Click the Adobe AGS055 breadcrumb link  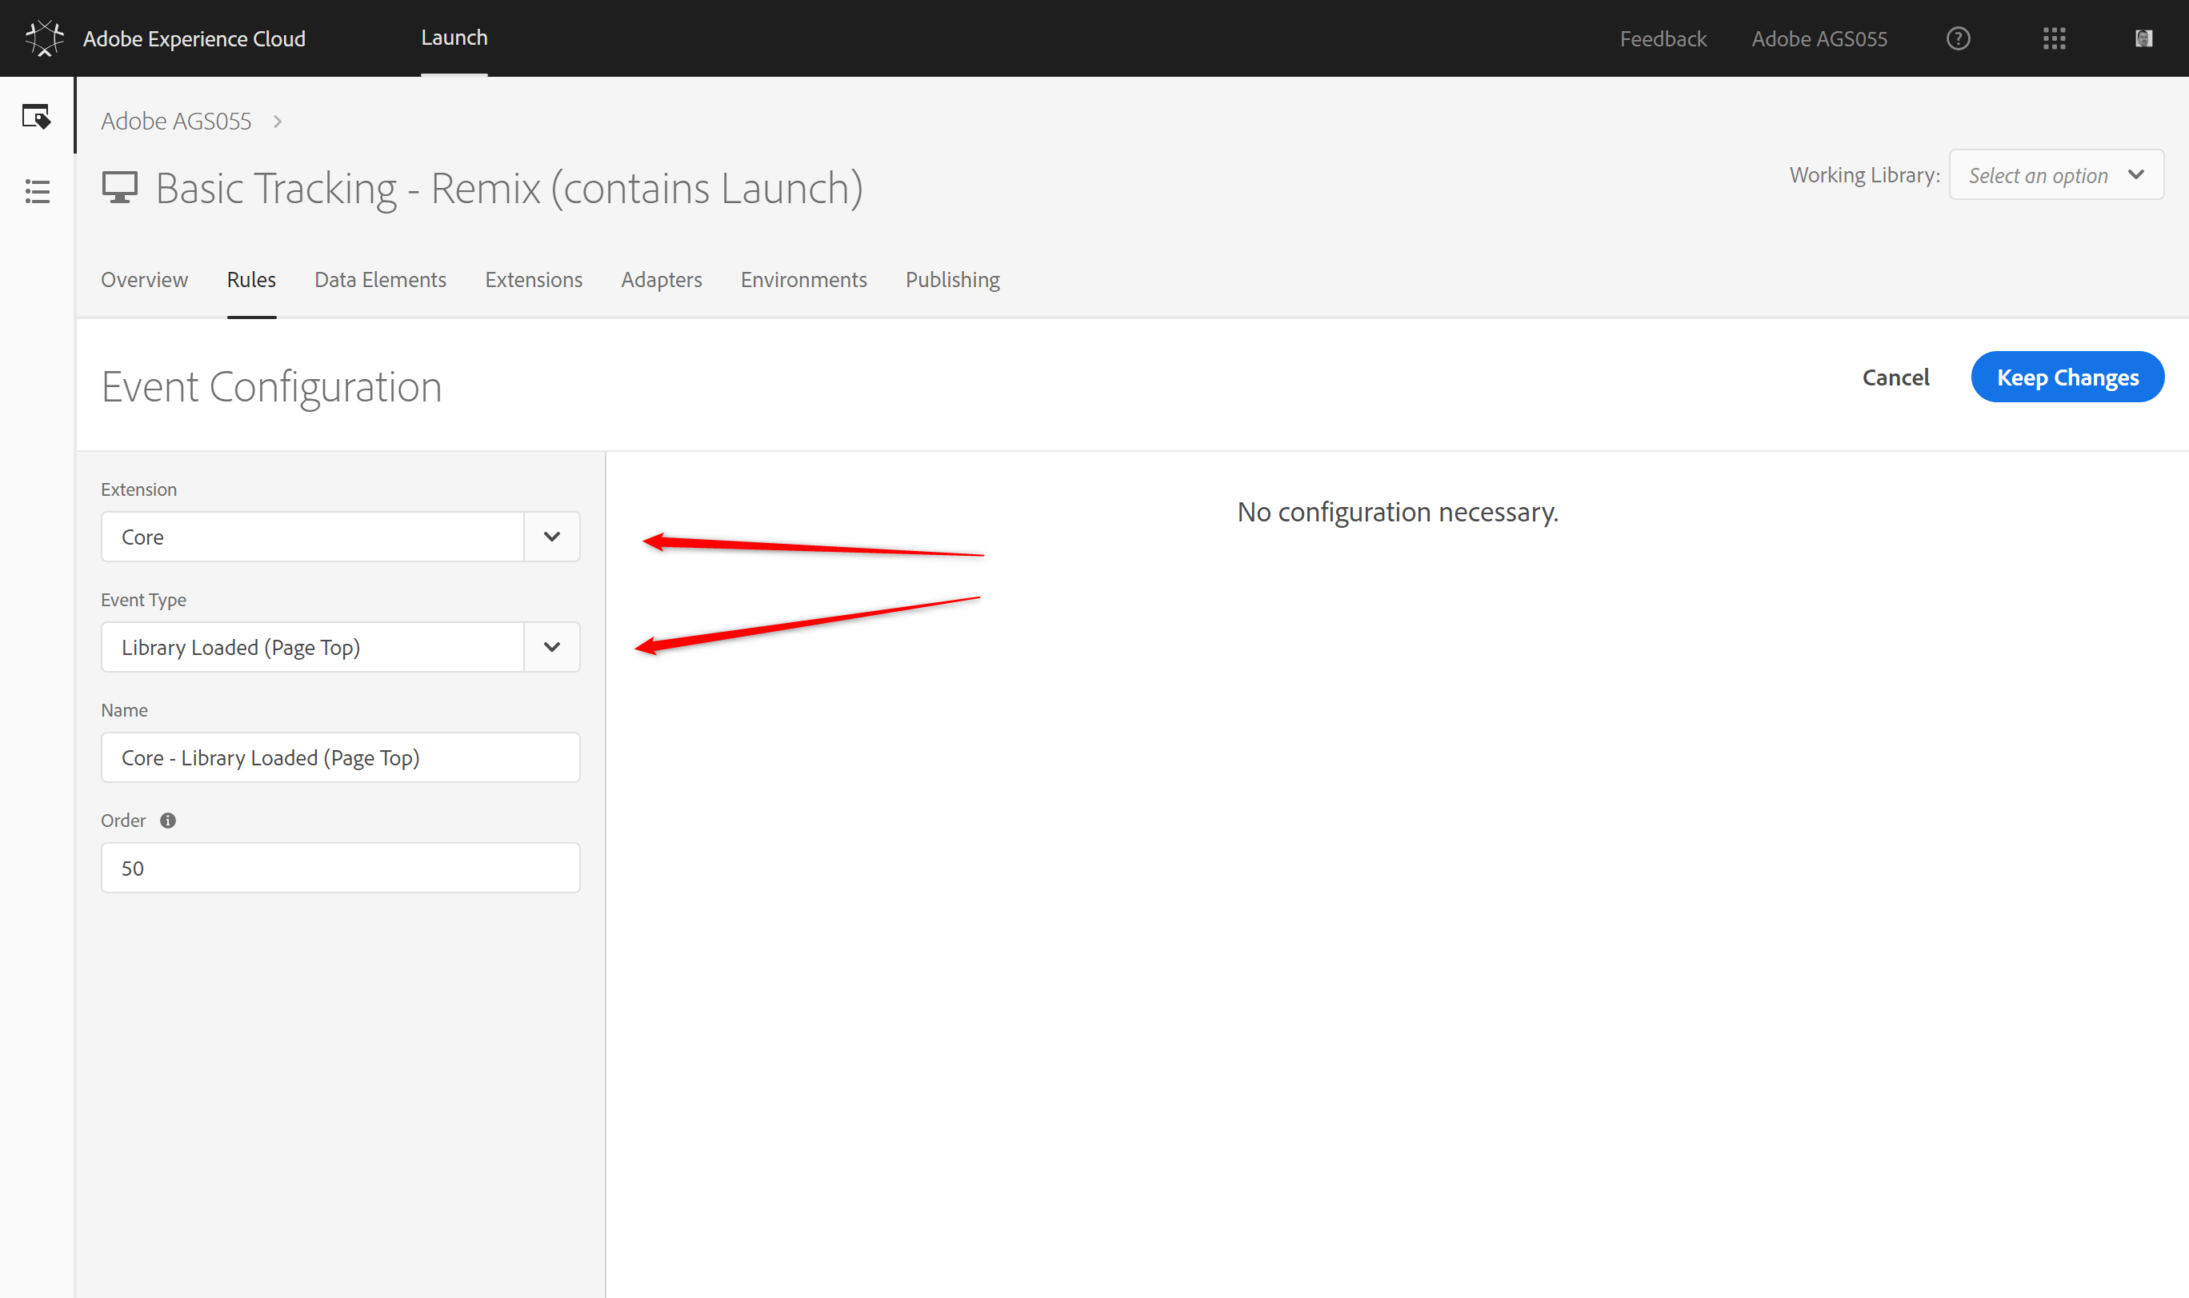176,121
